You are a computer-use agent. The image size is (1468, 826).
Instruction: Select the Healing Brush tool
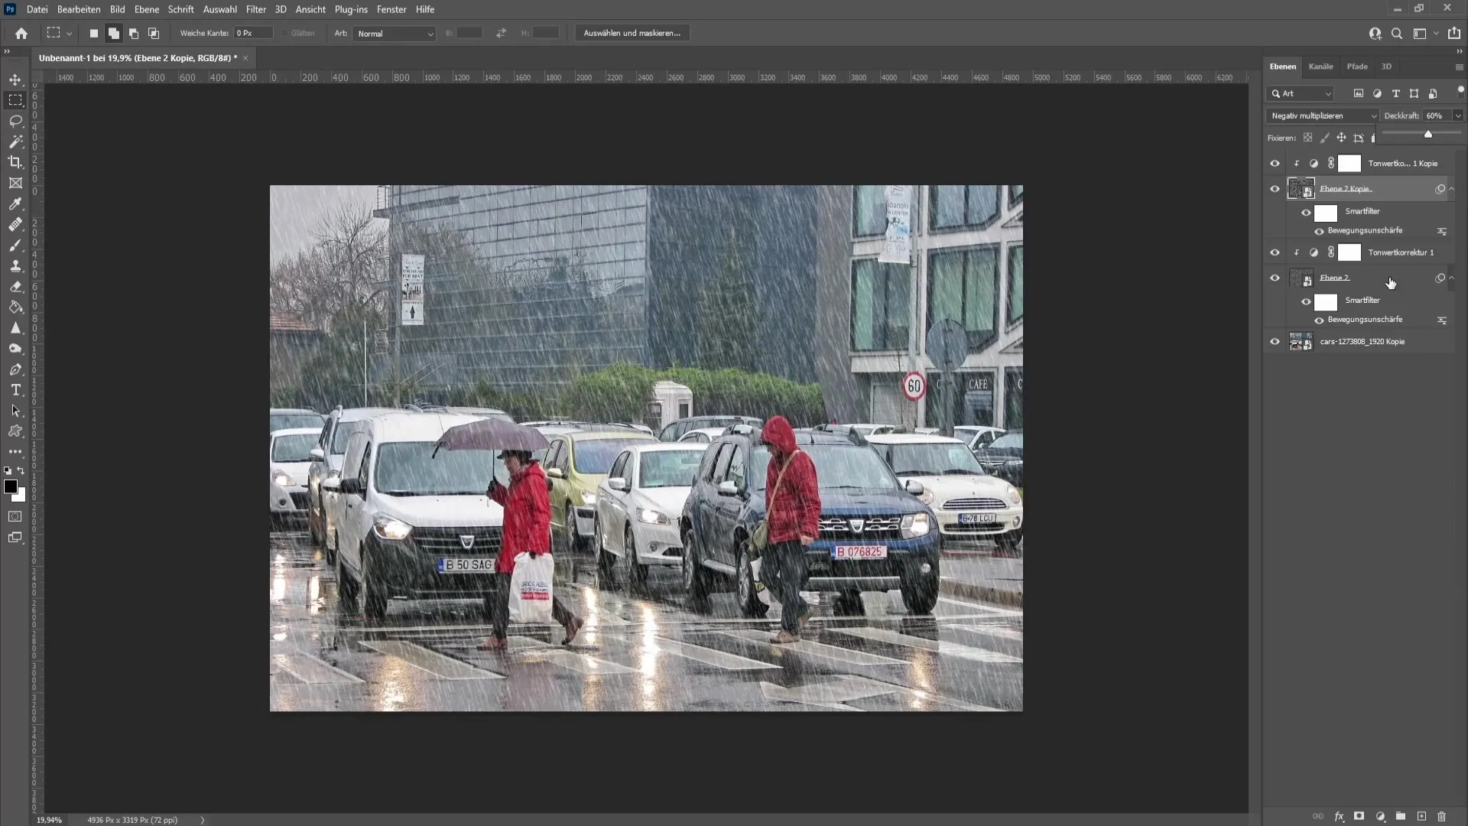pos(15,225)
